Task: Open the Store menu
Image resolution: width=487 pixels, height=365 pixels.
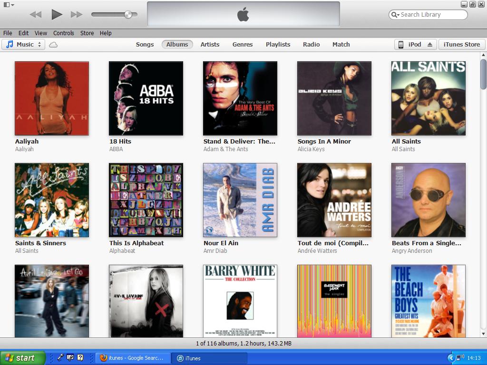Action: click(x=87, y=33)
